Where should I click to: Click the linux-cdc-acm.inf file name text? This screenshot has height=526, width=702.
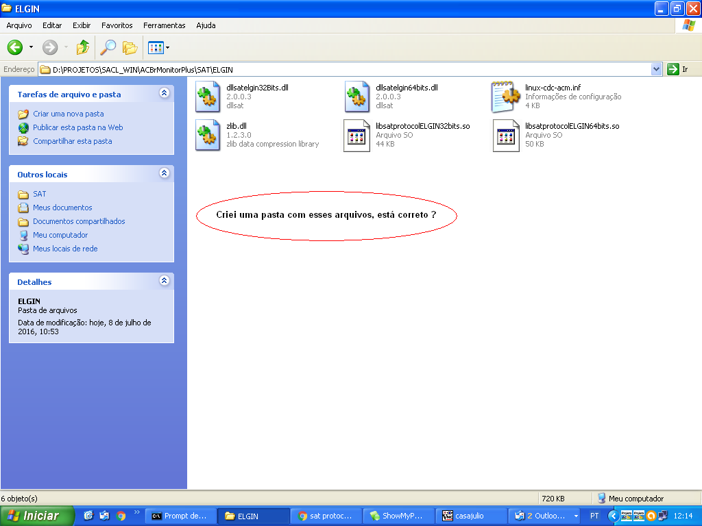click(x=553, y=88)
